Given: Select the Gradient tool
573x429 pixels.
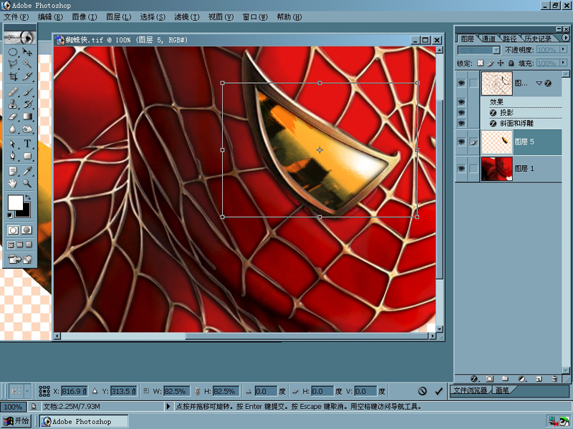Looking at the screenshot, I should (x=27, y=117).
